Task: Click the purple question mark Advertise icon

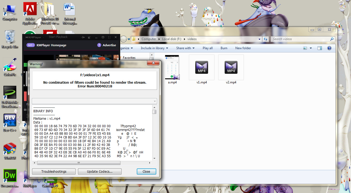Action: pos(99,45)
